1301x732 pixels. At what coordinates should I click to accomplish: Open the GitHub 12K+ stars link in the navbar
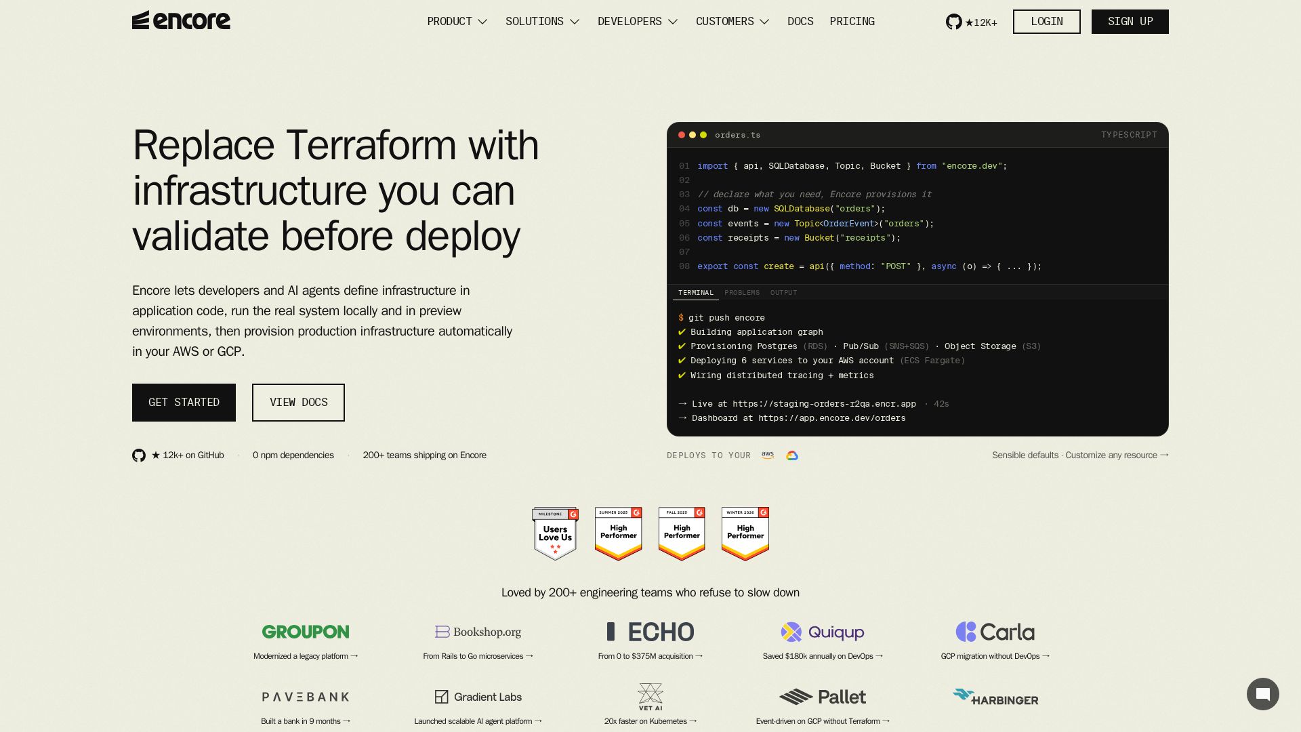(x=971, y=22)
